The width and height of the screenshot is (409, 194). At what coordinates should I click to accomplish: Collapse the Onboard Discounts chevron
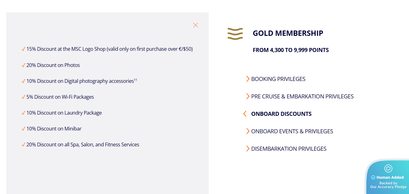[245, 114]
